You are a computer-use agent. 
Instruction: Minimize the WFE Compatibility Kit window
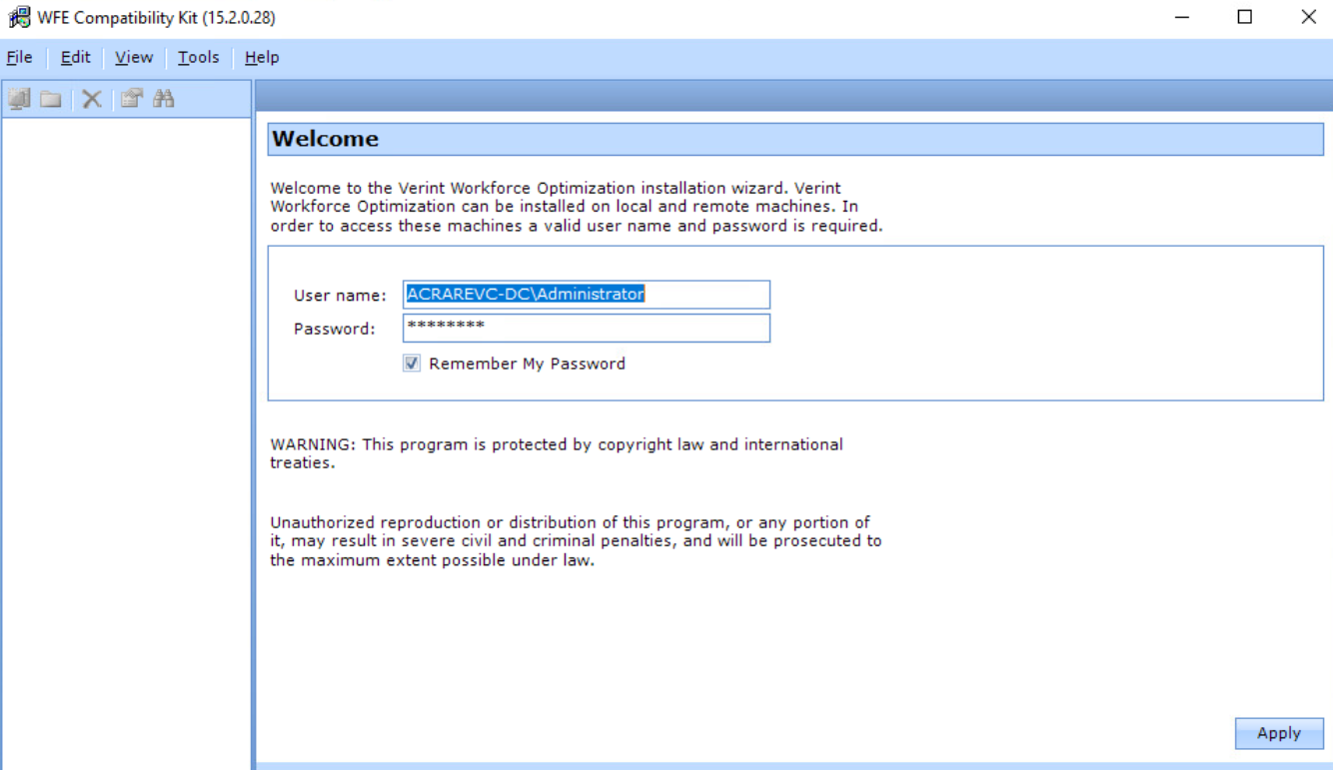coord(1181,17)
